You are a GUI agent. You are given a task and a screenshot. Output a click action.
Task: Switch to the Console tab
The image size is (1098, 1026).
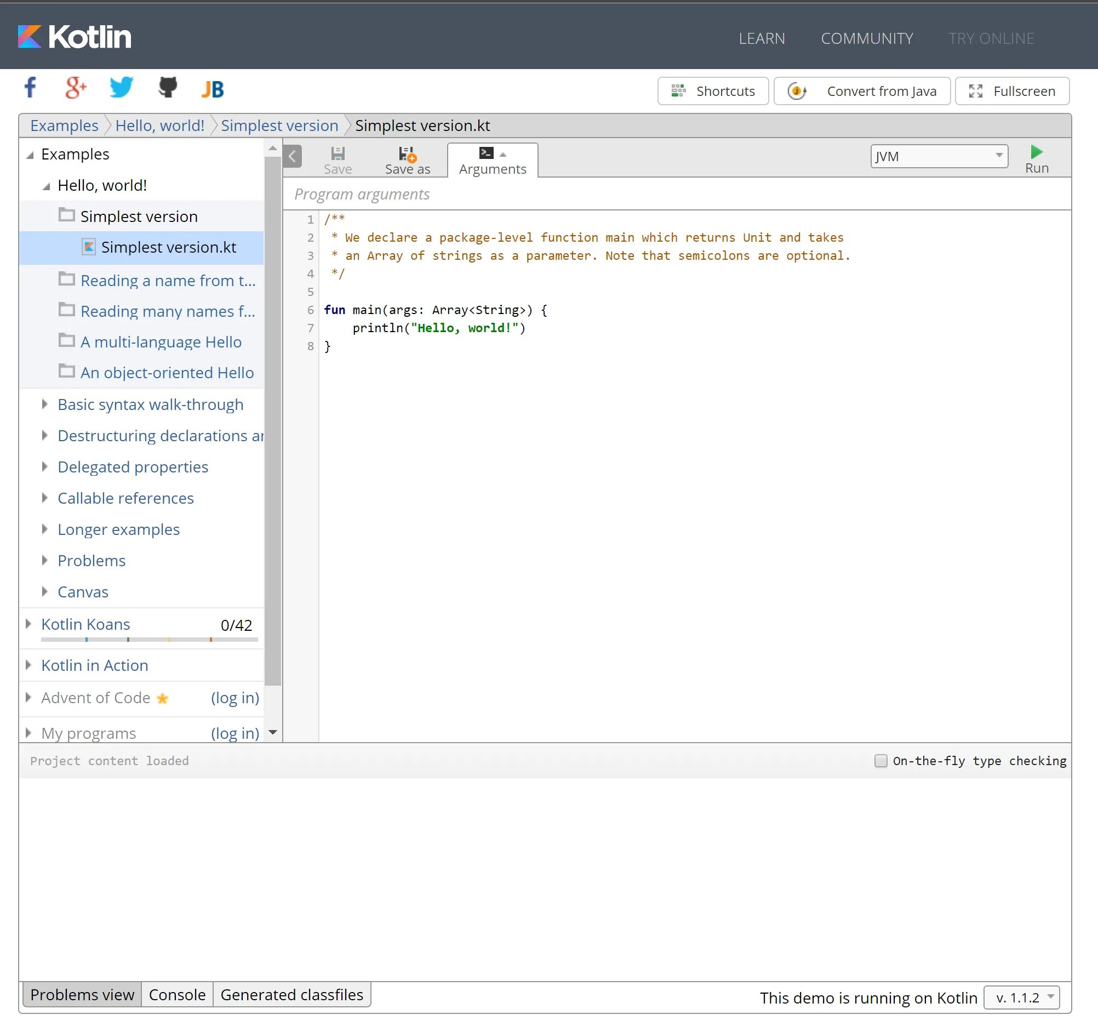[x=177, y=995]
